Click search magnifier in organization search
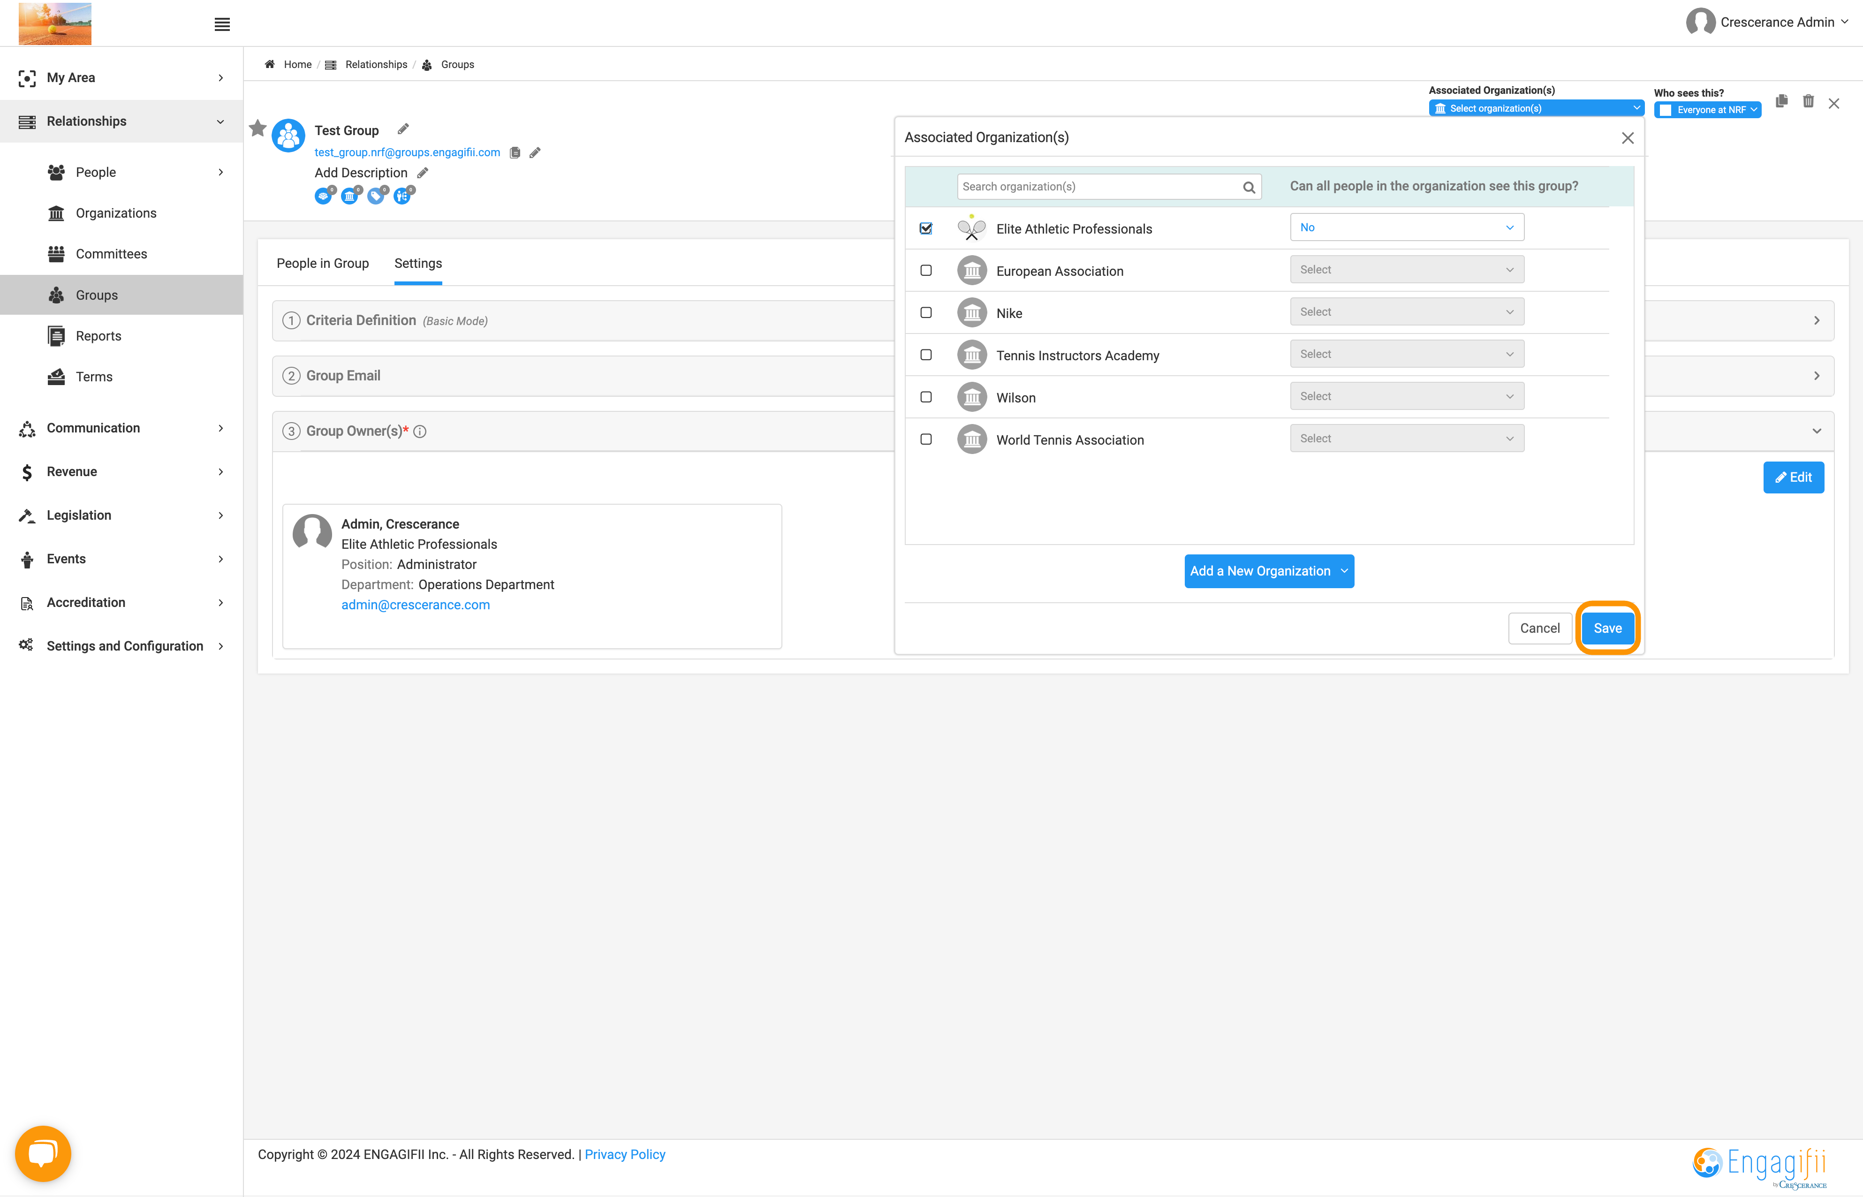 1248,187
